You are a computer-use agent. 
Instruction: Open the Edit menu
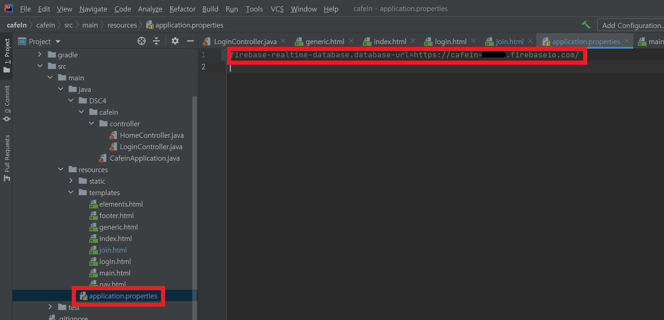(x=44, y=9)
